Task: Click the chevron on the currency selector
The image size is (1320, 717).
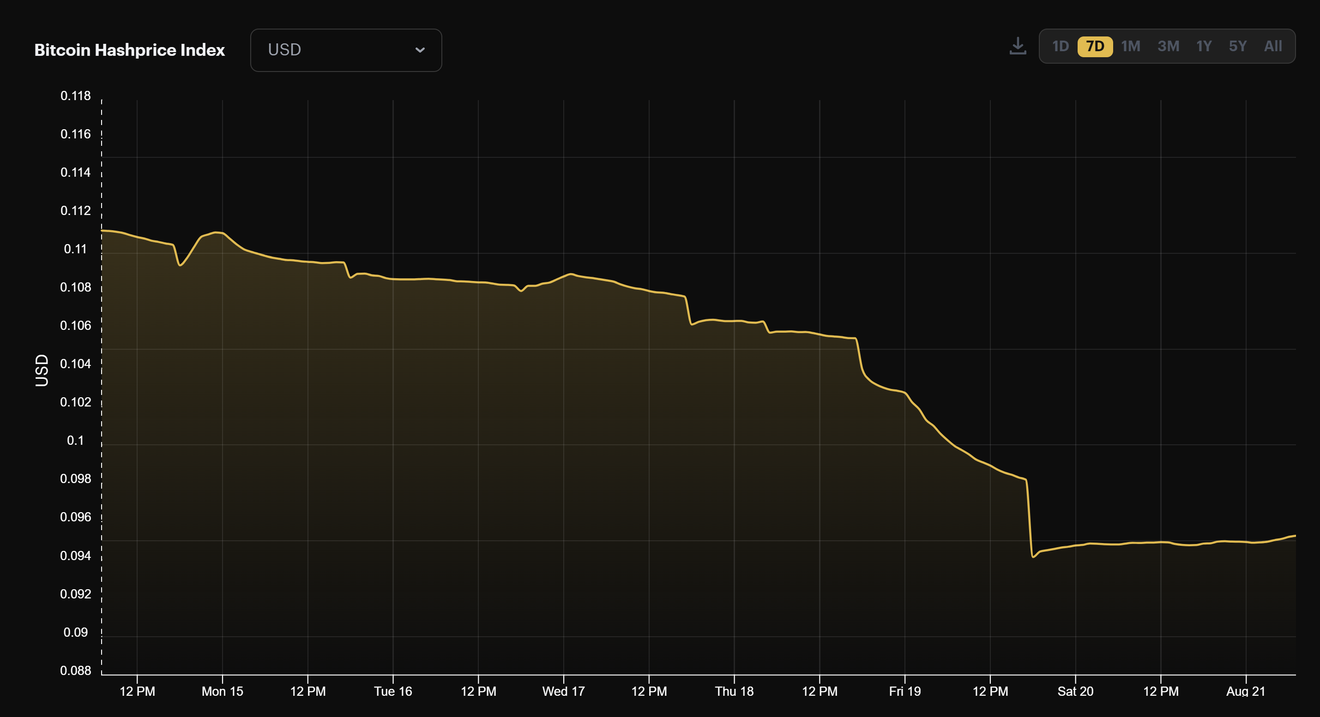Action: pyautogui.click(x=420, y=50)
